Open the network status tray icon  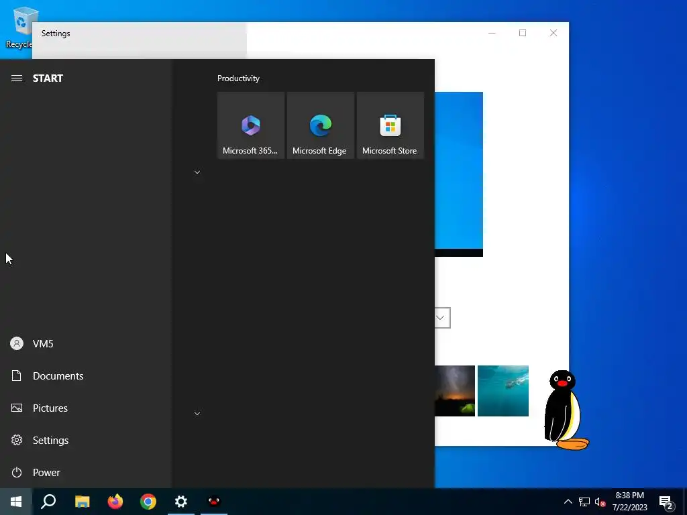pos(584,502)
